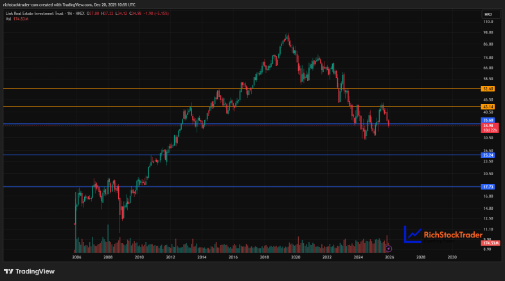This screenshot has height=281, width=505.
Task: Click the RichStockTrader chart logo
Action: tap(443, 234)
